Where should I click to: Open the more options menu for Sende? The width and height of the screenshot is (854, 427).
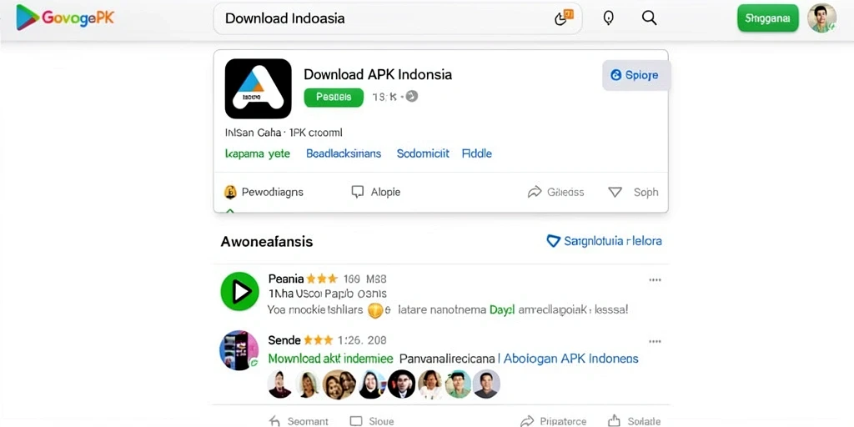click(x=655, y=341)
